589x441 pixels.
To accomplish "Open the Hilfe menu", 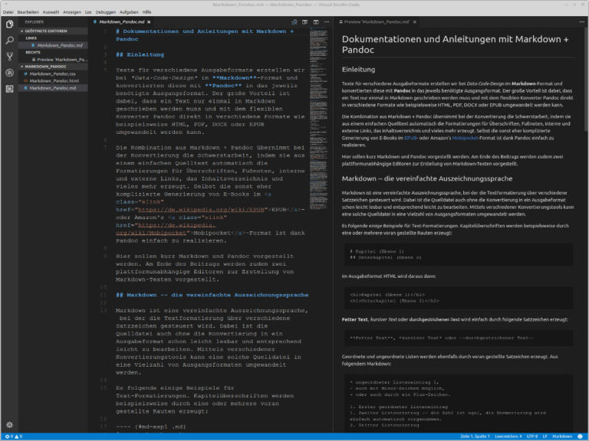I will pos(147,12).
